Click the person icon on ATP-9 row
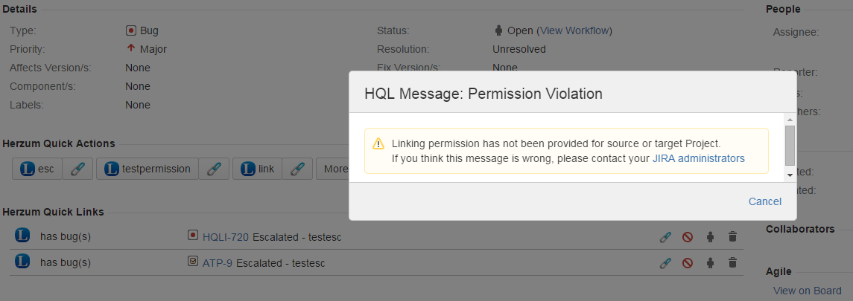Viewport: 853px width, 301px height. coord(710,262)
